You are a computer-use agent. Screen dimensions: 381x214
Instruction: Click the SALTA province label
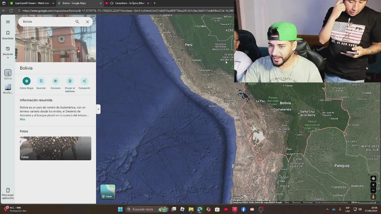click(285, 186)
